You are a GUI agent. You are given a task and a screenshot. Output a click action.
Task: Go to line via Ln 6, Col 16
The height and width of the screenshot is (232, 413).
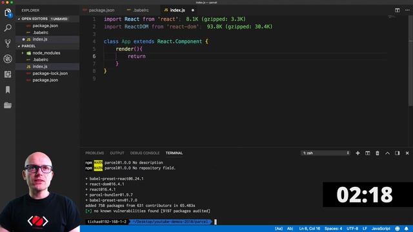(310, 229)
